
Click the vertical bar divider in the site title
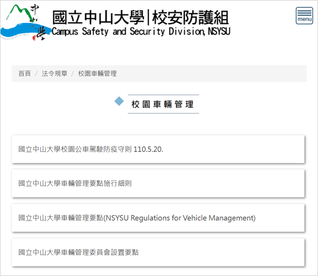(x=147, y=18)
